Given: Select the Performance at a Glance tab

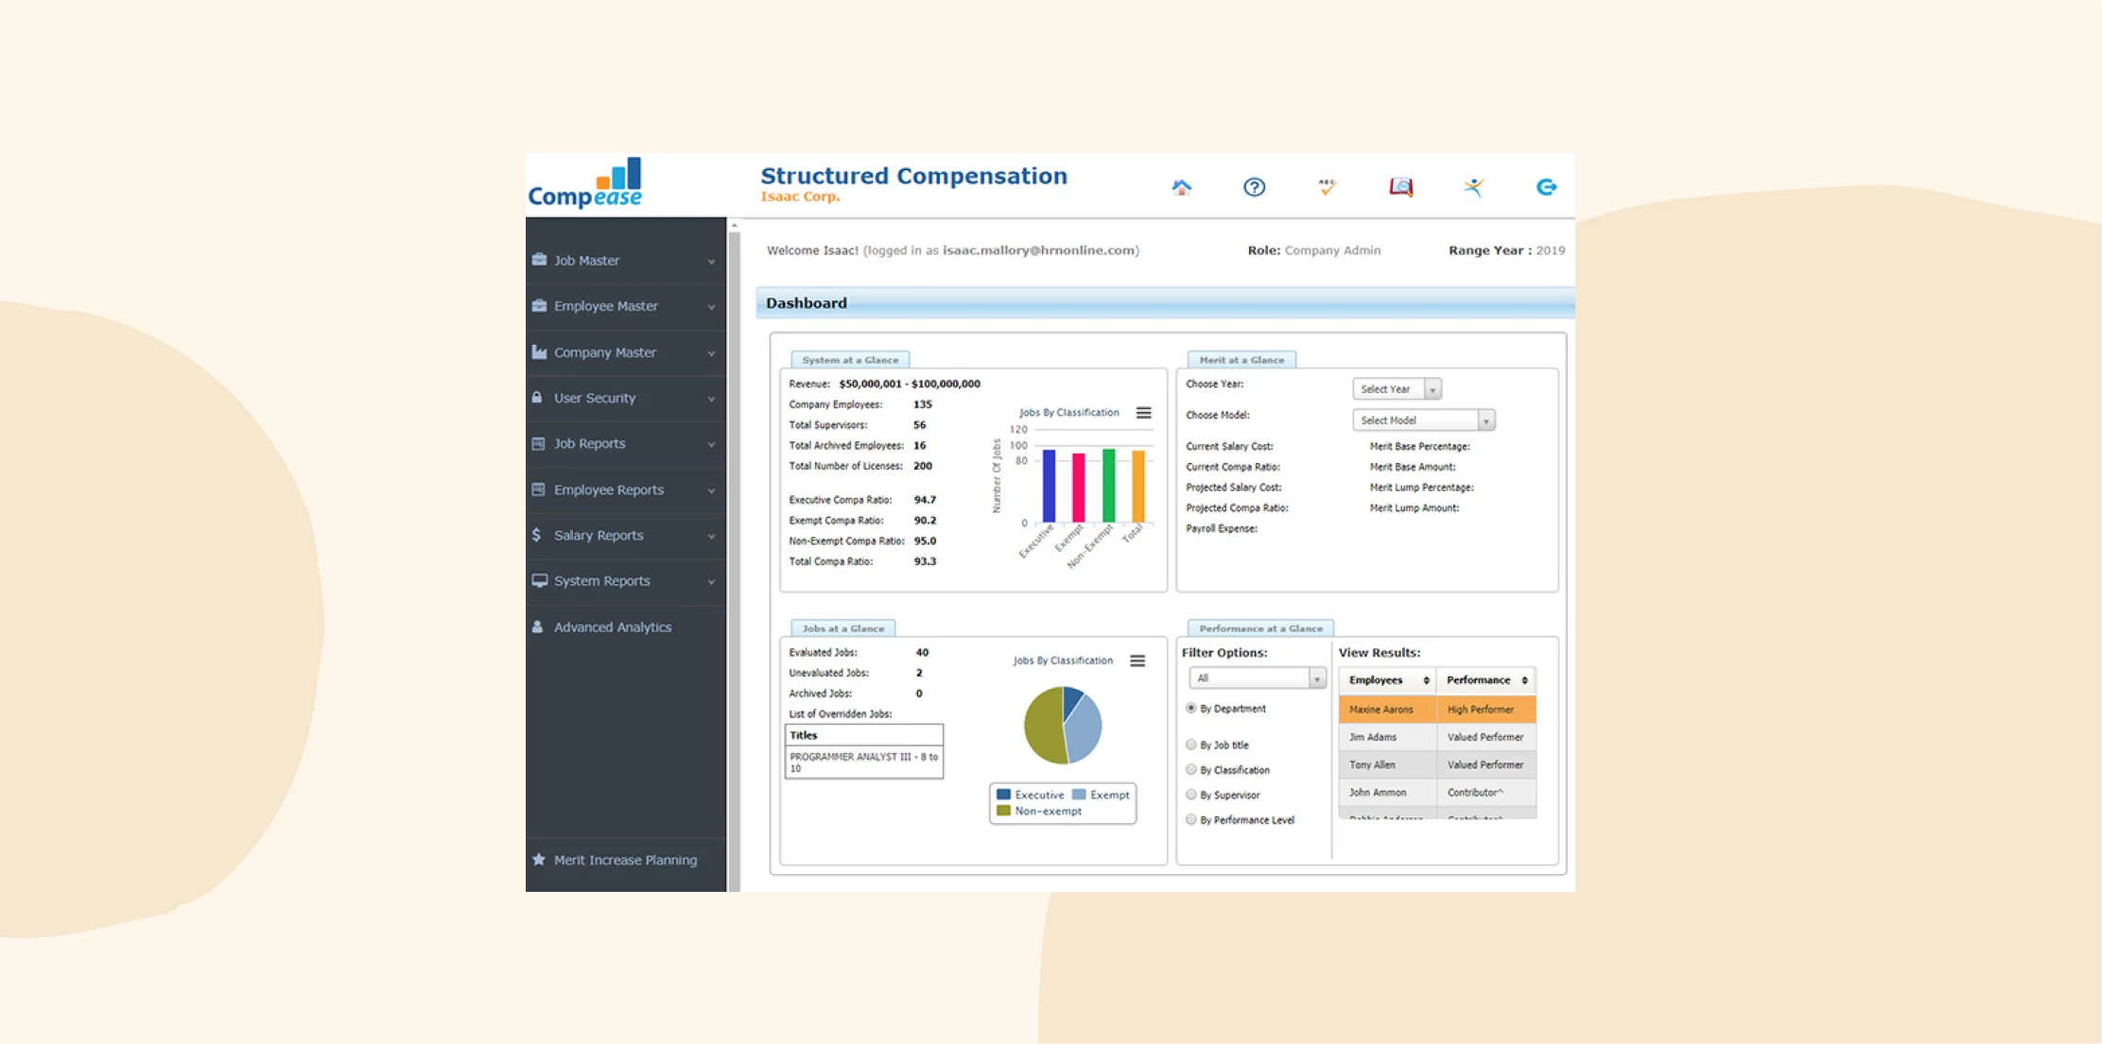Looking at the screenshot, I should tap(1260, 628).
